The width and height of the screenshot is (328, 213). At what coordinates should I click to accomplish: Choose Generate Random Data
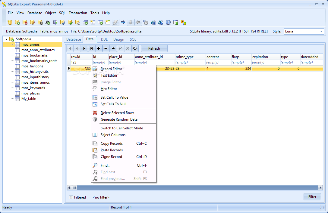pos(124,119)
